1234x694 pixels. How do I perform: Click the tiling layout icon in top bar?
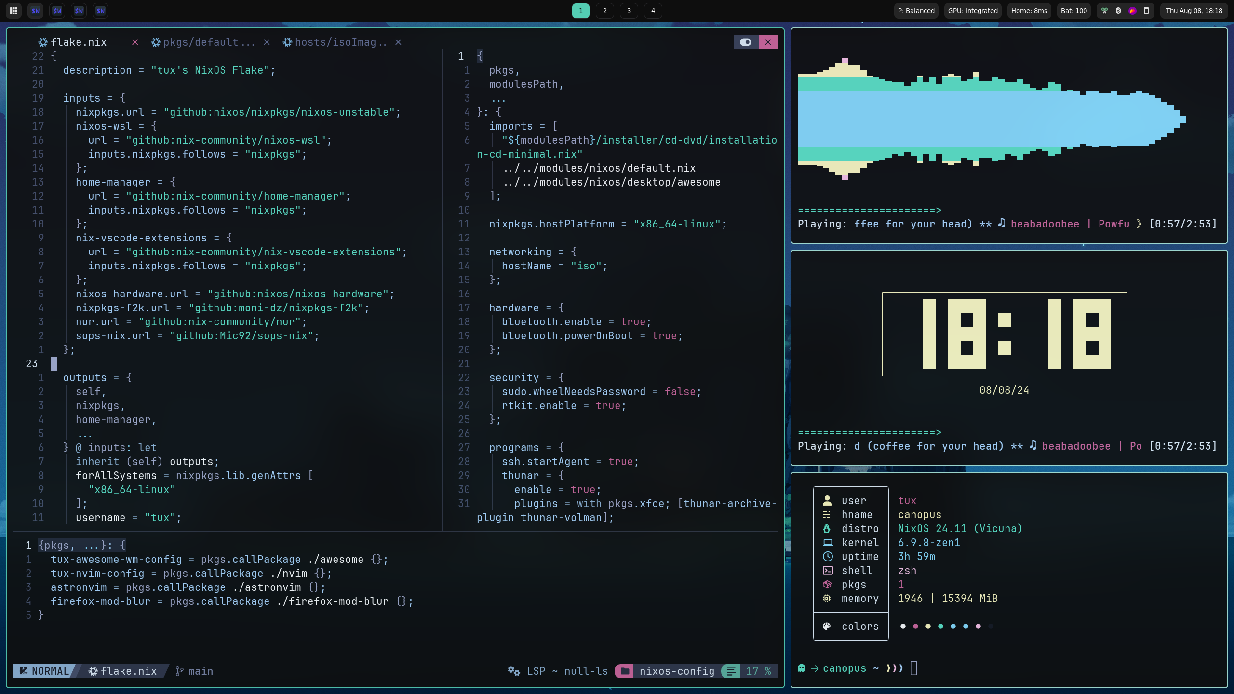tap(14, 11)
